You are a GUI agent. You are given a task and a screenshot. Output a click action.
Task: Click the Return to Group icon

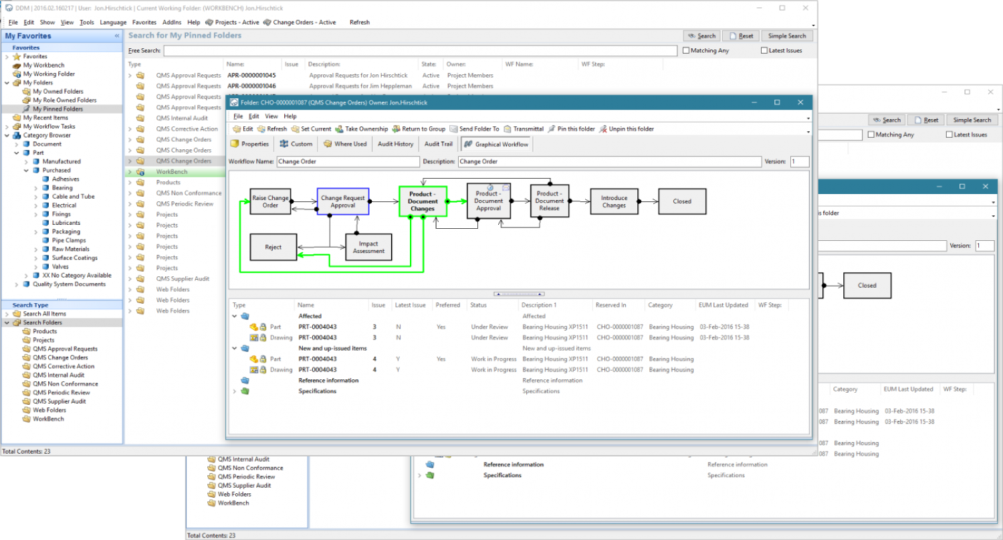click(x=397, y=129)
